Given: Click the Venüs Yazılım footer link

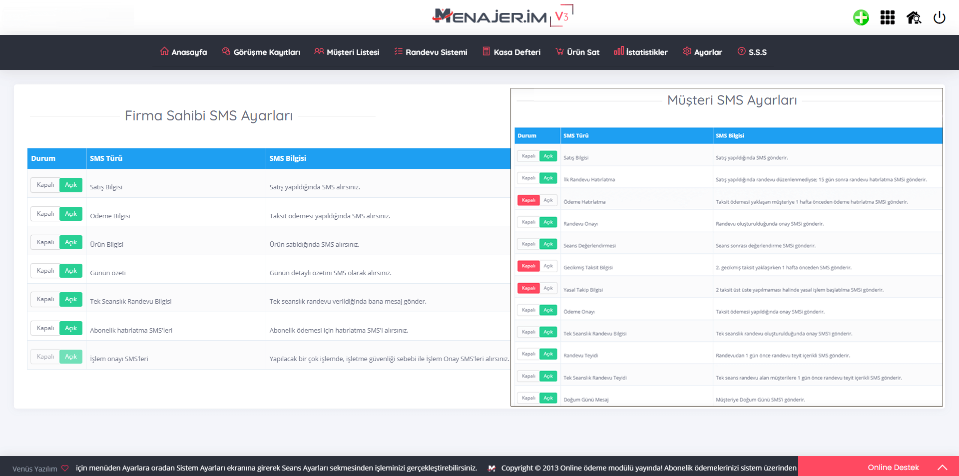Looking at the screenshot, I should [x=34, y=469].
